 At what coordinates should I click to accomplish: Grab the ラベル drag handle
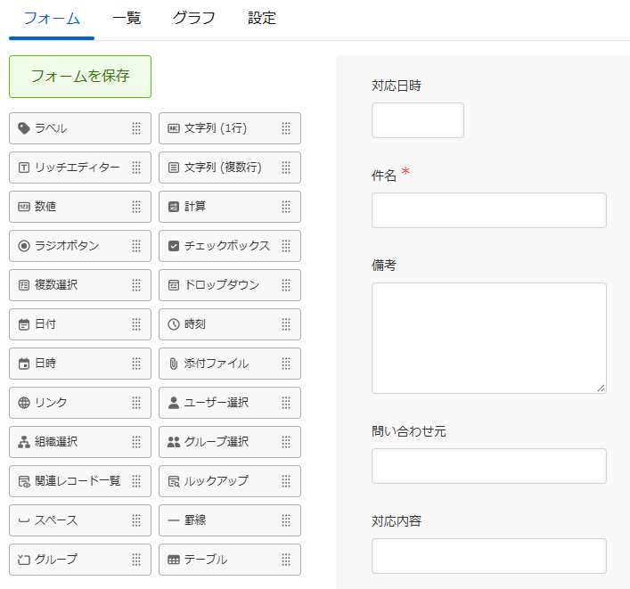pos(136,128)
